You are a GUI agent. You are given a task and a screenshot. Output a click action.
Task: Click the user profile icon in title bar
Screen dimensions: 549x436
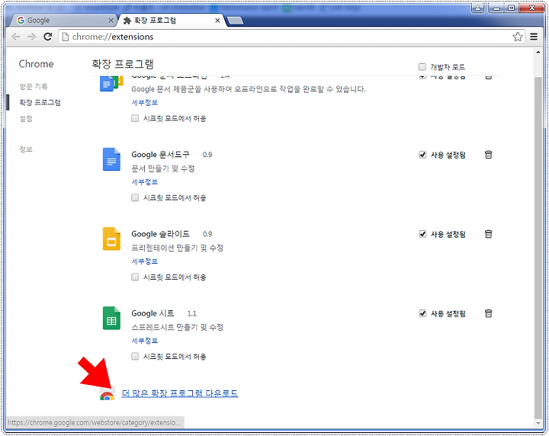coord(477,8)
